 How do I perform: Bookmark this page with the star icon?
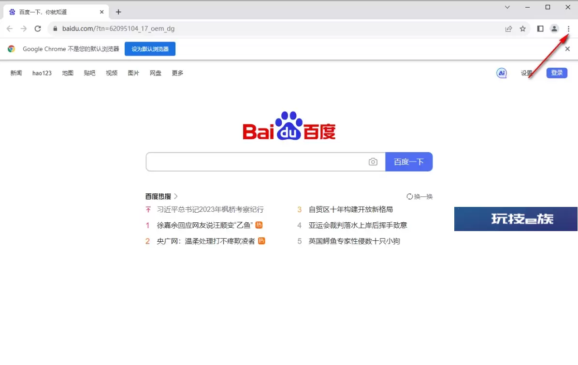[523, 29]
